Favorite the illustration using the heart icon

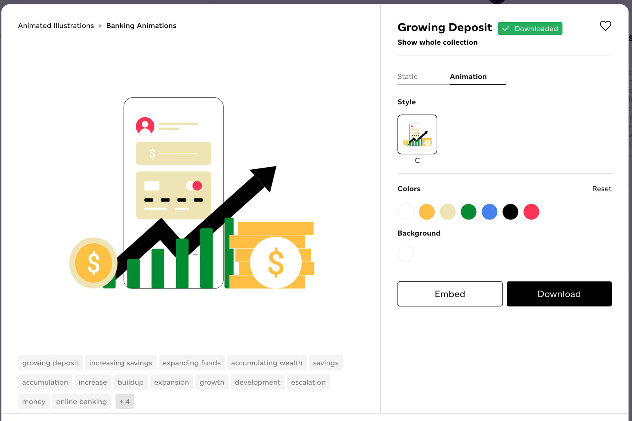[x=605, y=26]
